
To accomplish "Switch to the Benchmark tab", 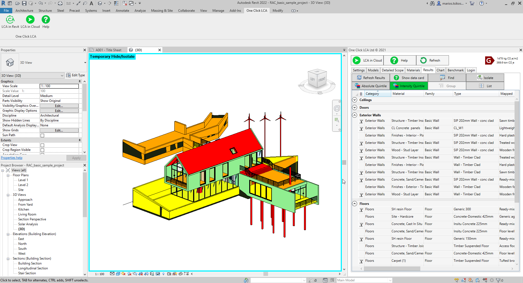I will coord(455,70).
